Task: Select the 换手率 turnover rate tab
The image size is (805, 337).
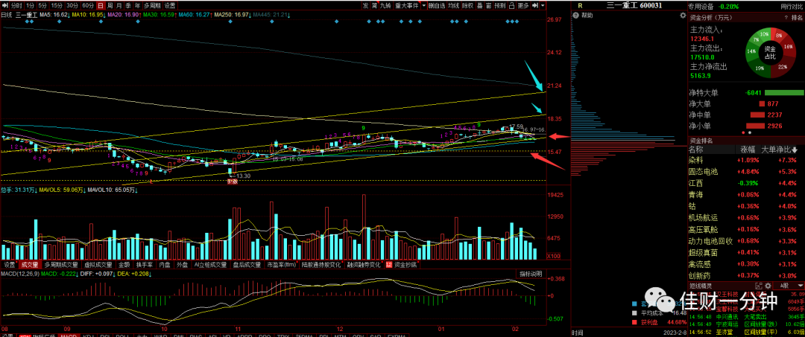Action: (145, 266)
